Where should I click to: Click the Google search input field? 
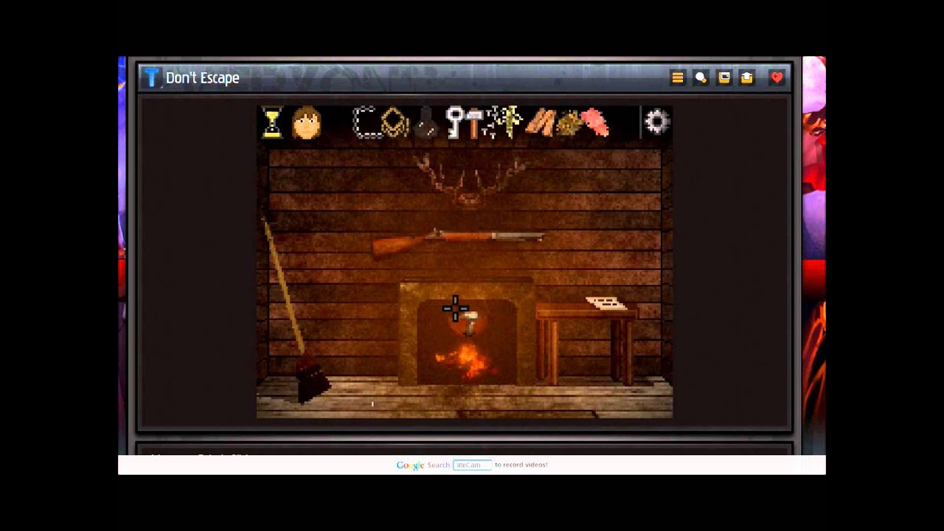coord(472,465)
